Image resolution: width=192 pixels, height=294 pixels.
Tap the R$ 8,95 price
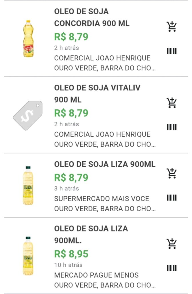(x=71, y=254)
